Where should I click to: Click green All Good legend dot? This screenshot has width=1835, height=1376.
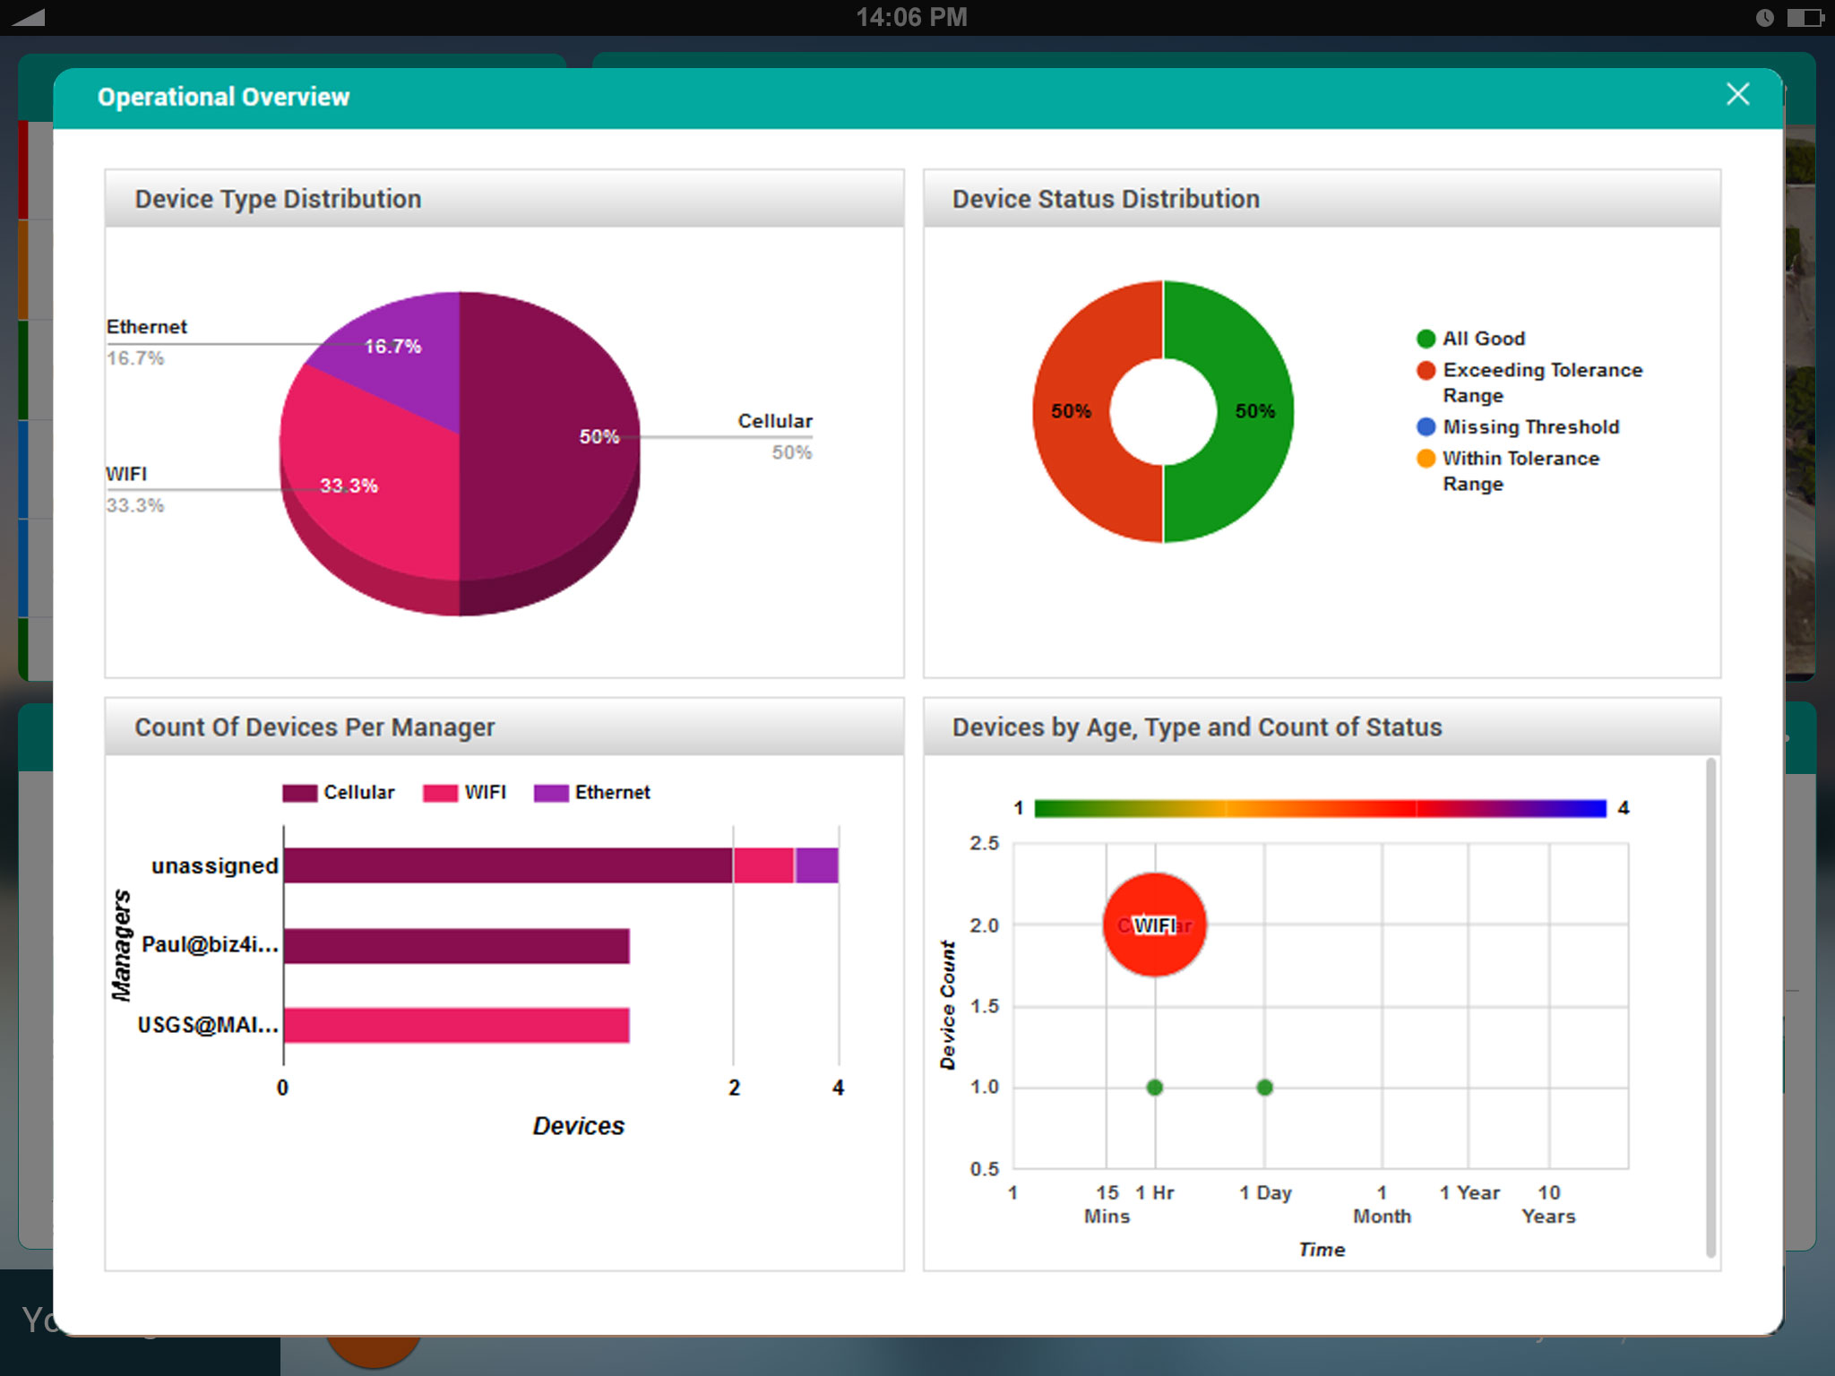[x=1426, y=339]
